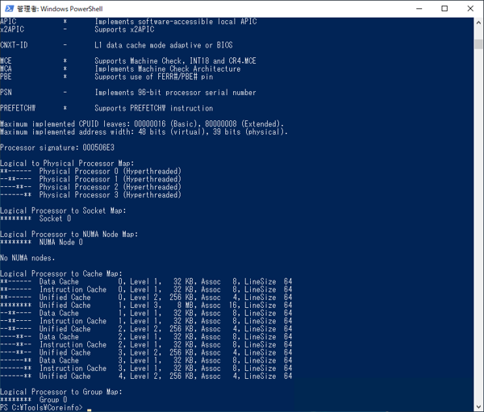Click the PowerShell icon in title bar
484x412 pixels.
pyautogui.click(x=10, y=8)
